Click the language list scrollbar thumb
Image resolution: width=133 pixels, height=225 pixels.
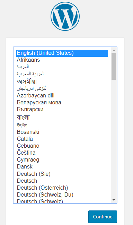point(114,66)
